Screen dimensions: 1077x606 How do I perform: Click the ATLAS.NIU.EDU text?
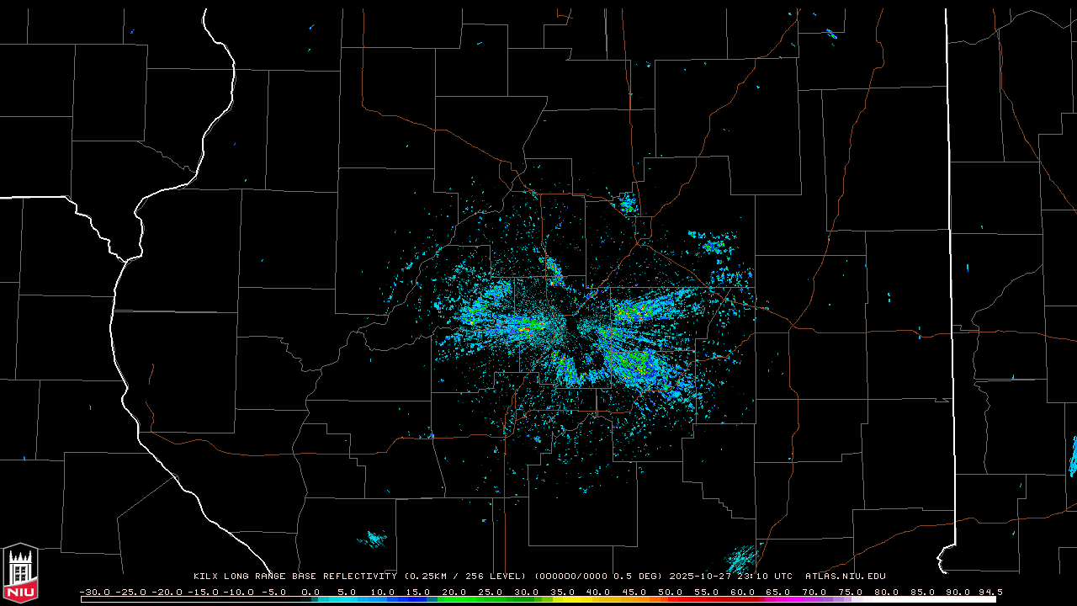(x=845, y=577)
